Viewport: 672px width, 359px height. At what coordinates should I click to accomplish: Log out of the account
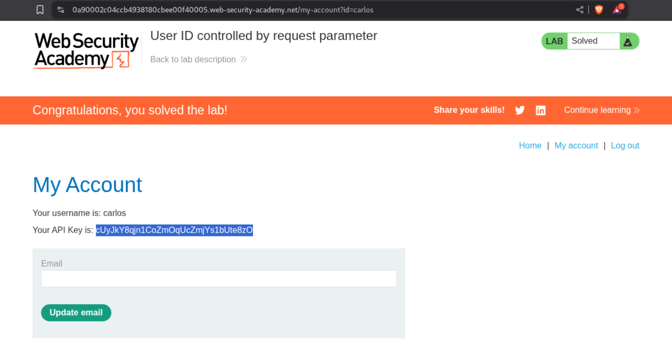tap(625, 145)
